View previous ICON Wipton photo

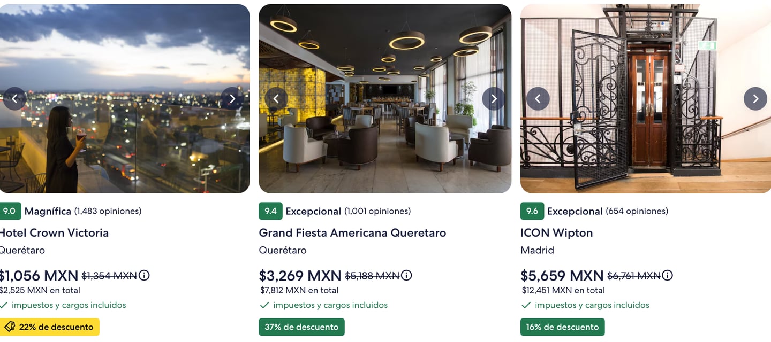(538, 99)
